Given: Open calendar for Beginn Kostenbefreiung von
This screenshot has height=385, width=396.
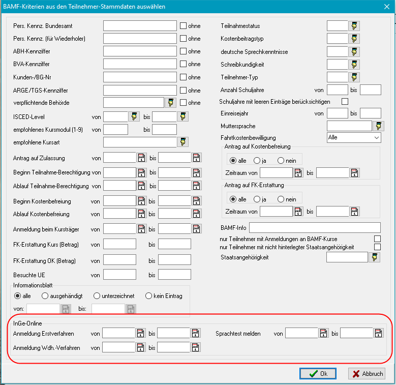Looking at the screenshot, I should (x=142, y=201).
